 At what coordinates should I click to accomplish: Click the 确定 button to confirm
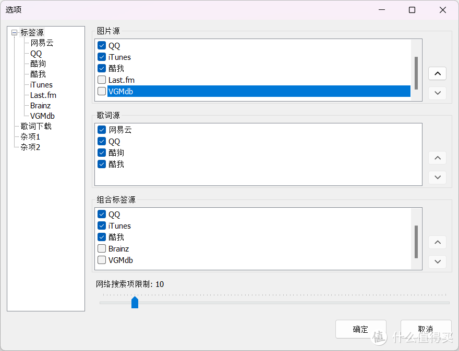tap(360, 329)
